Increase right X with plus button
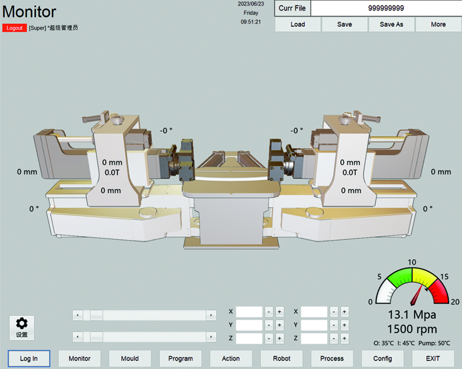Viewport: 462px width, 369px height. 345,312
